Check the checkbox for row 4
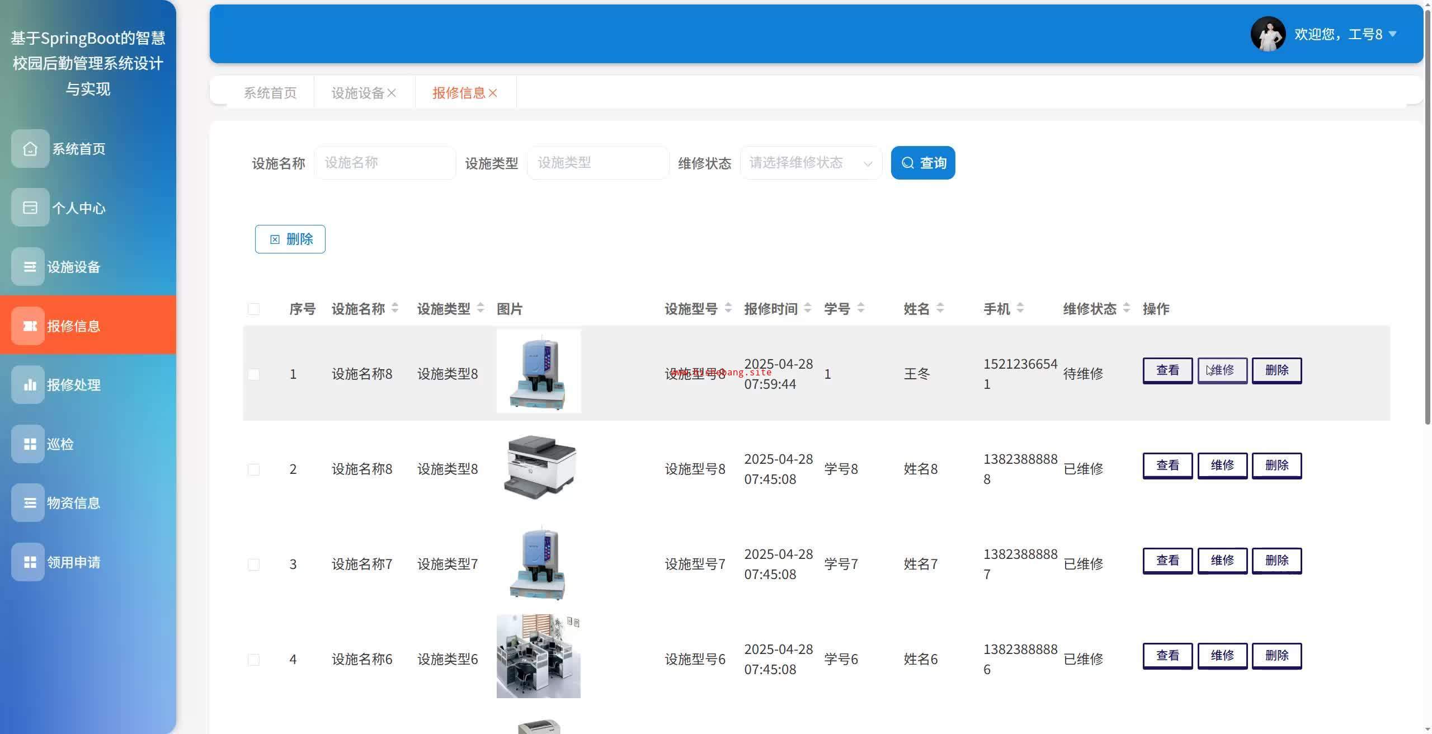Screen dimensions: 1432x734 [x=253, y=660]
